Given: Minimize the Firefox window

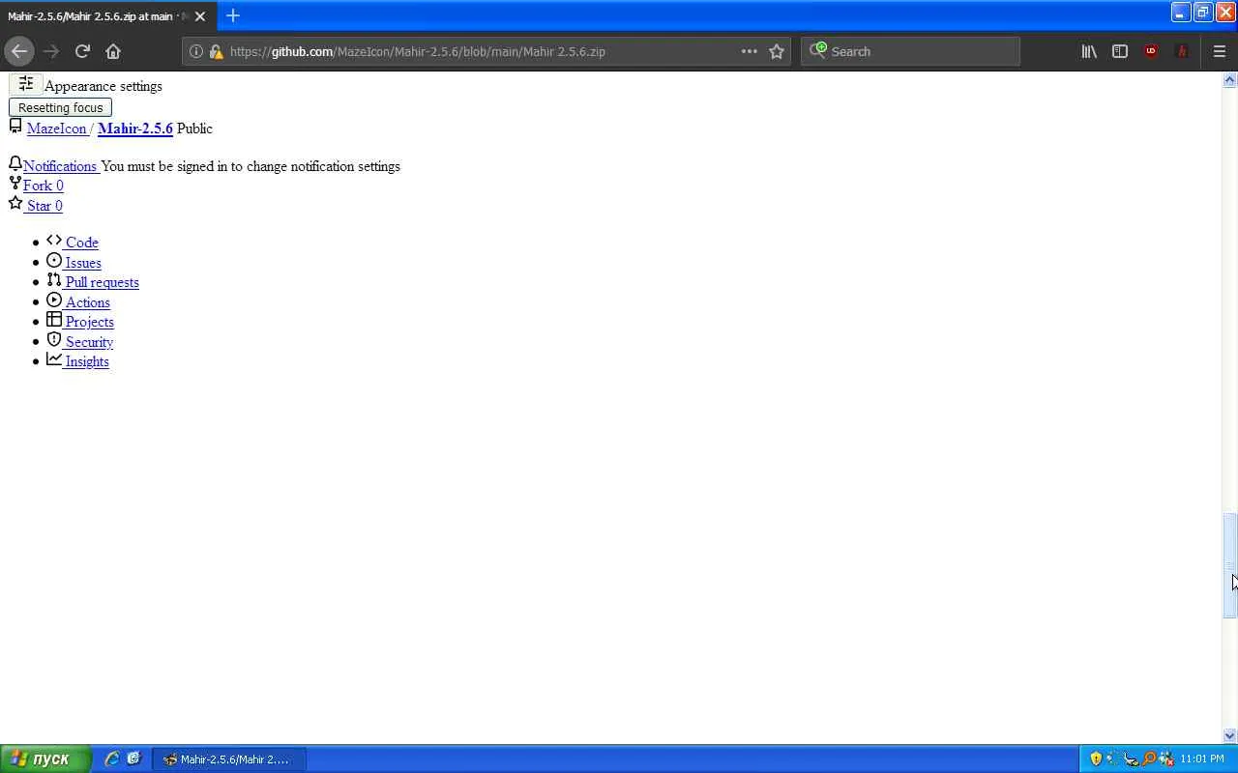Looking at the screenshot, I should pyautogui.click(x=1180, y=12).
